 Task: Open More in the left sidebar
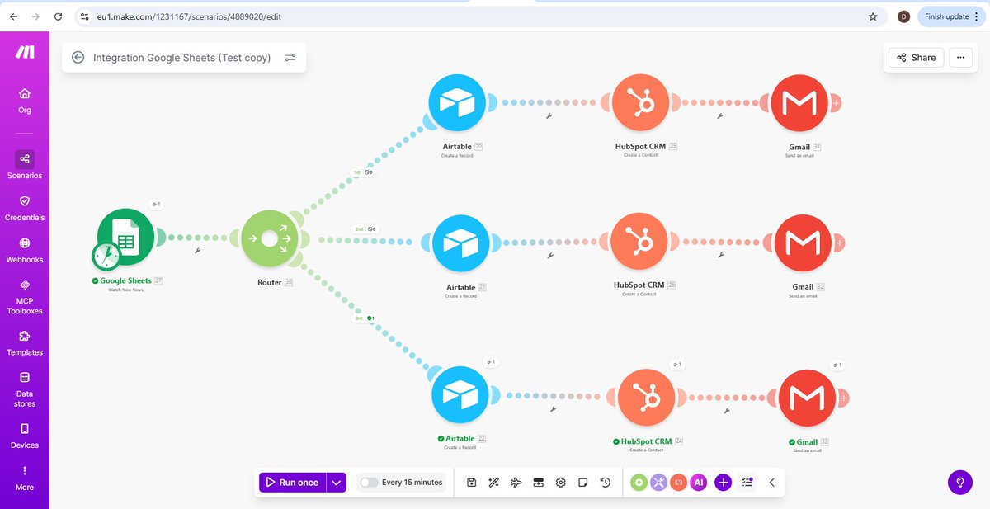[x=25, y=478]
